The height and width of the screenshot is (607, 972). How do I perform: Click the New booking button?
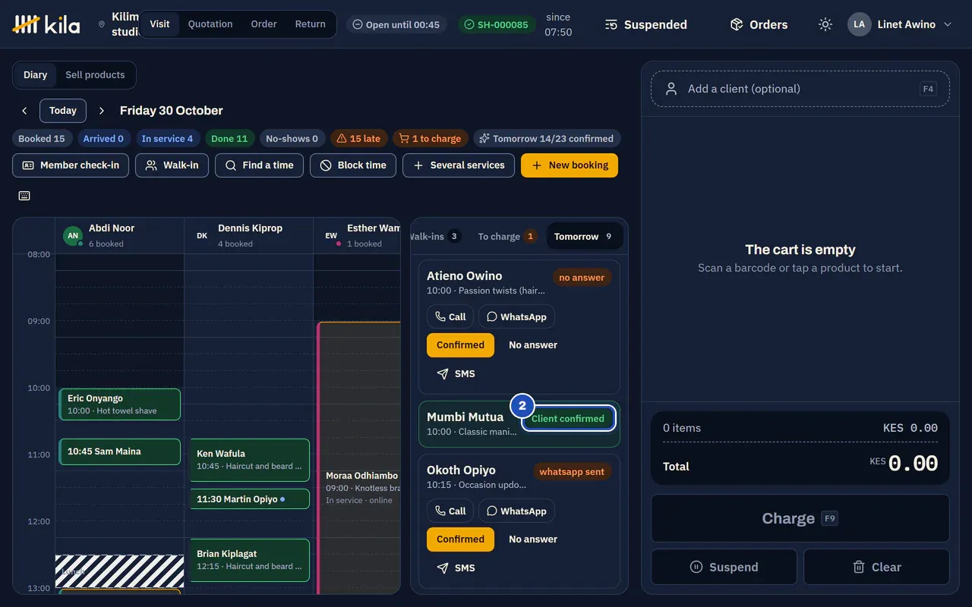tap(570, 165)
